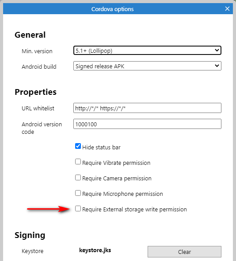Tick the Require Camera permission checkbox
Image resolution: width=236 pixels, height=261 pixels.
[x=78, y=178]
